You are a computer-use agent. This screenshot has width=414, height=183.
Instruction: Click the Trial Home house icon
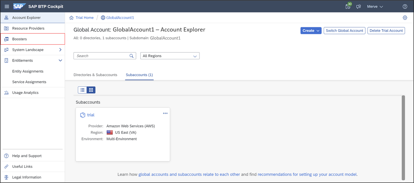(x=72, y=18)
